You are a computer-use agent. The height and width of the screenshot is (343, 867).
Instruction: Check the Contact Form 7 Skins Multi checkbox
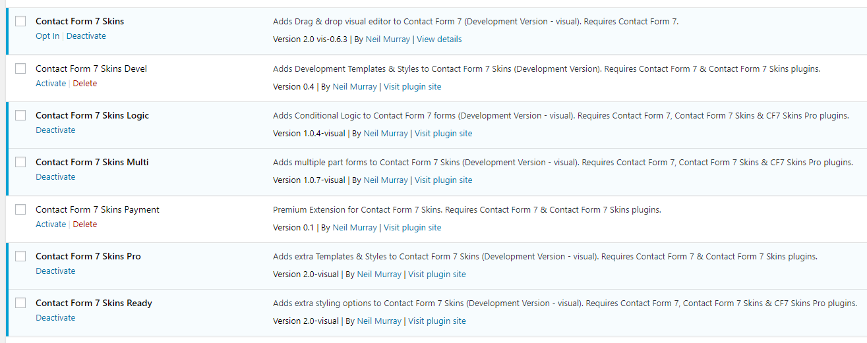coord(20,162)
